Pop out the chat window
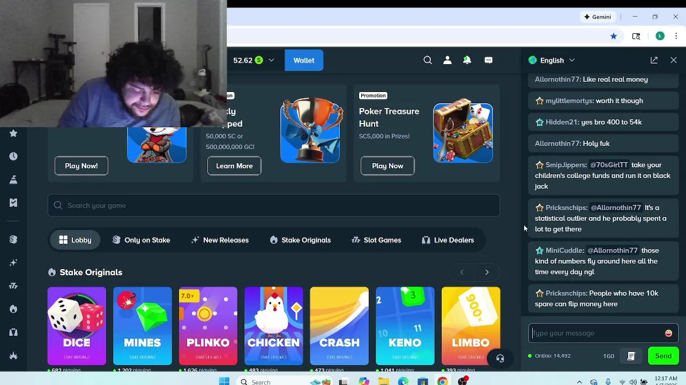This screenshot has height=385, width=686. (x=654, y=60)
